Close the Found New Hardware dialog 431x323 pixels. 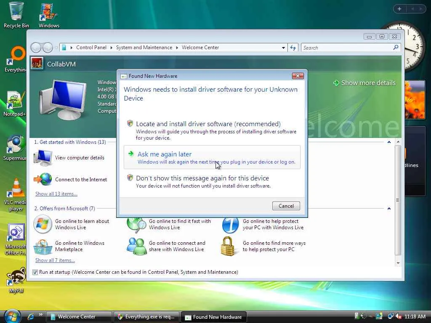298,76
